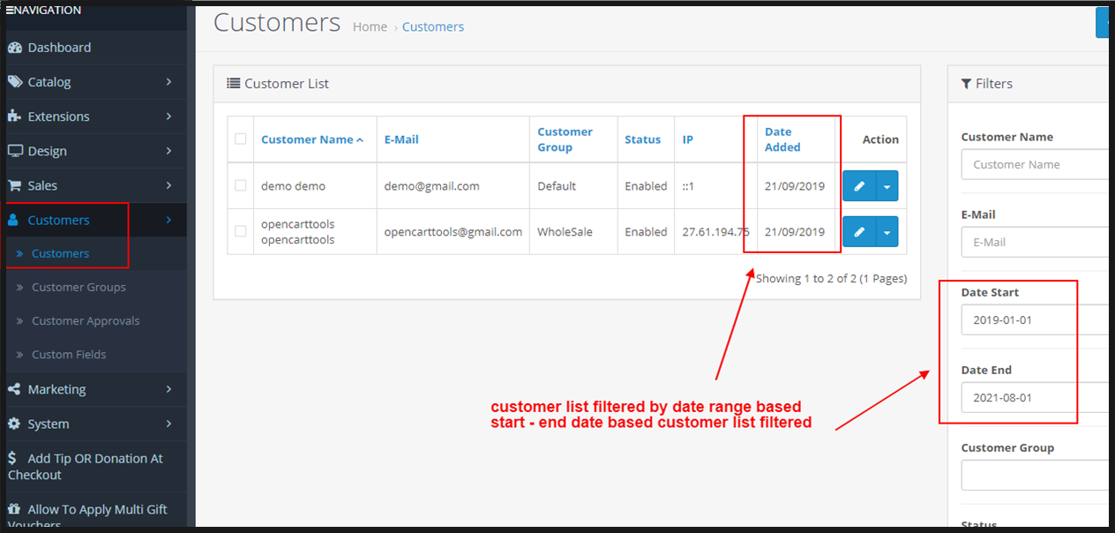Select the opencarttools customer row checkbox
Screen dimensions: 1115x533
coord(241,232)
